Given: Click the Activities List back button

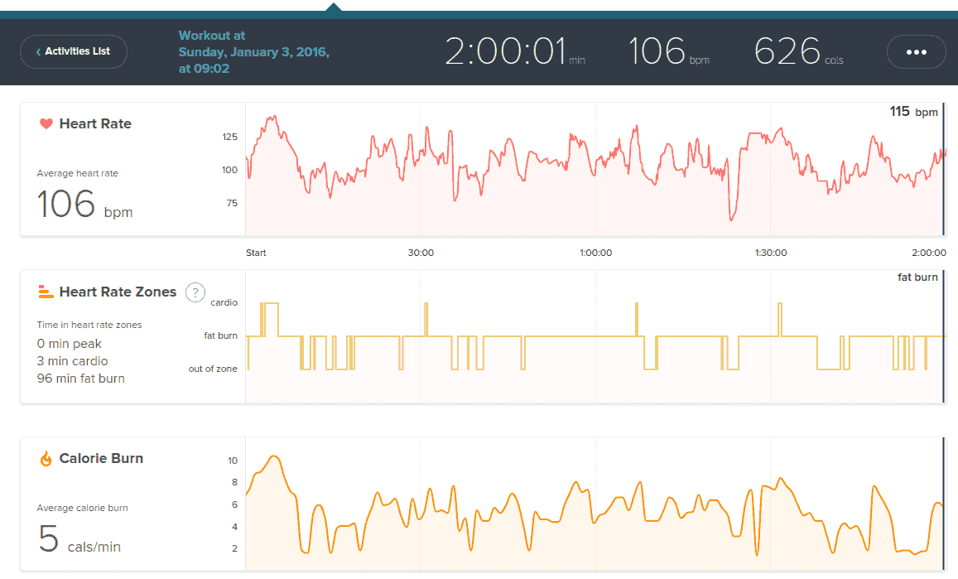Looking at the screenshot, I should (x=73, y=51).
